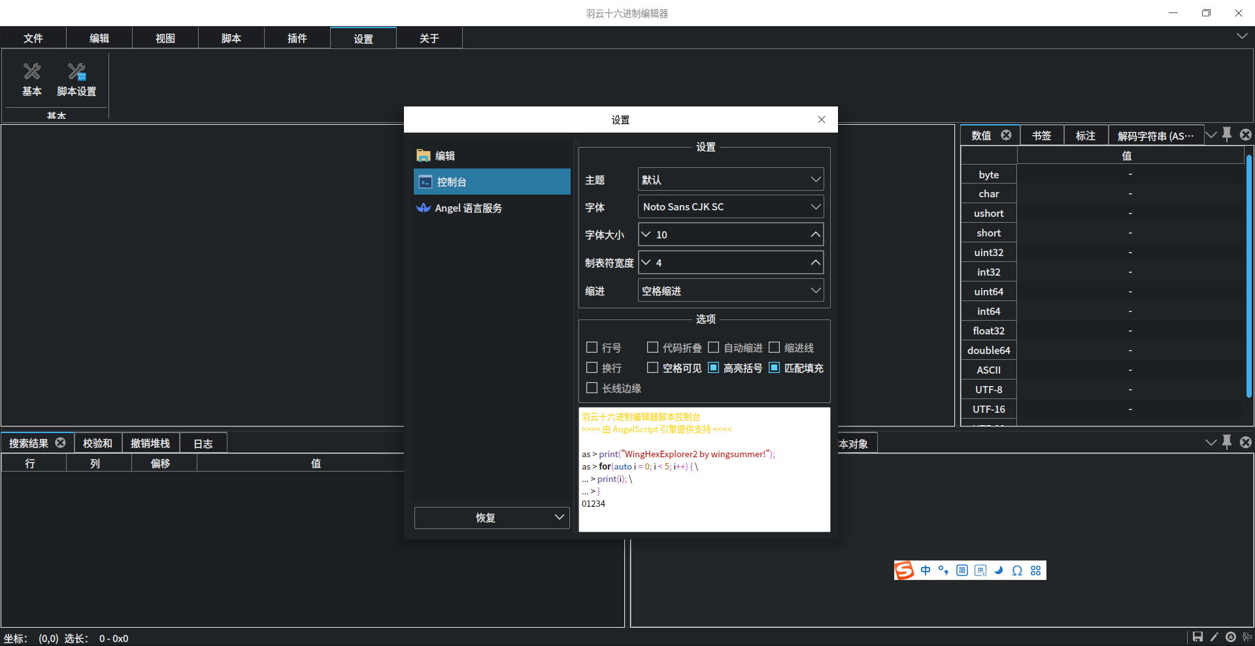This screenshot has width=1255, height=646.
Task: Switch to the 校验和 bottom tab
Action: (97, 443)
